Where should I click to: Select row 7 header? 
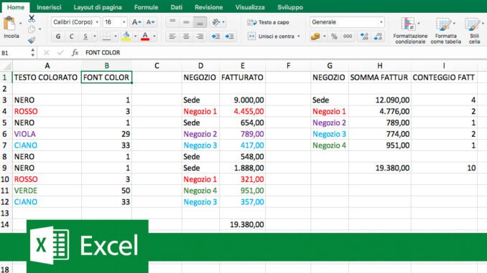click(4, 145)
